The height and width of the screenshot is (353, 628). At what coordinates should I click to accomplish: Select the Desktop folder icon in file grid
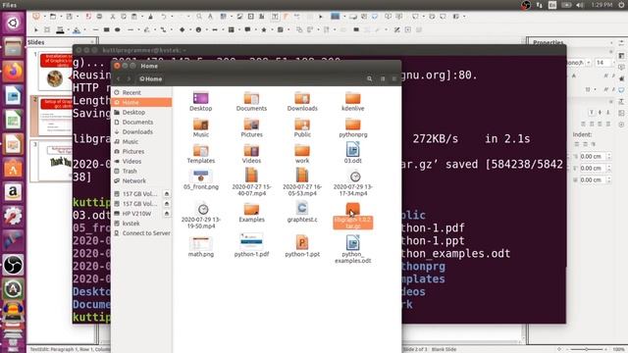[x=200, y=101]
